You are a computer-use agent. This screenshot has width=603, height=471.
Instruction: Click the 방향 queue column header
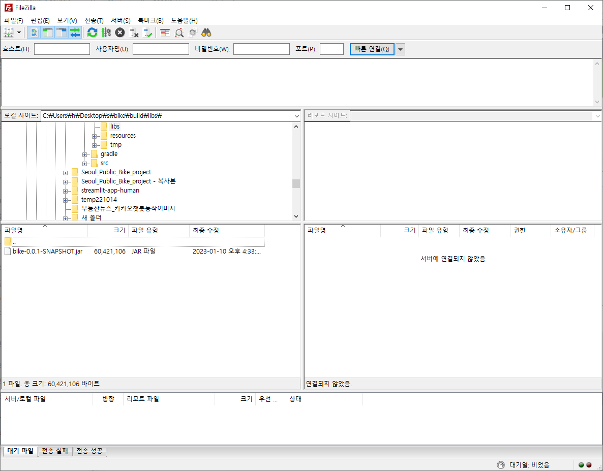(x=108, y=399)
